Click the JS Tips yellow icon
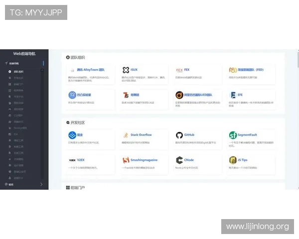Screen dimensions: 299x239 233,160
